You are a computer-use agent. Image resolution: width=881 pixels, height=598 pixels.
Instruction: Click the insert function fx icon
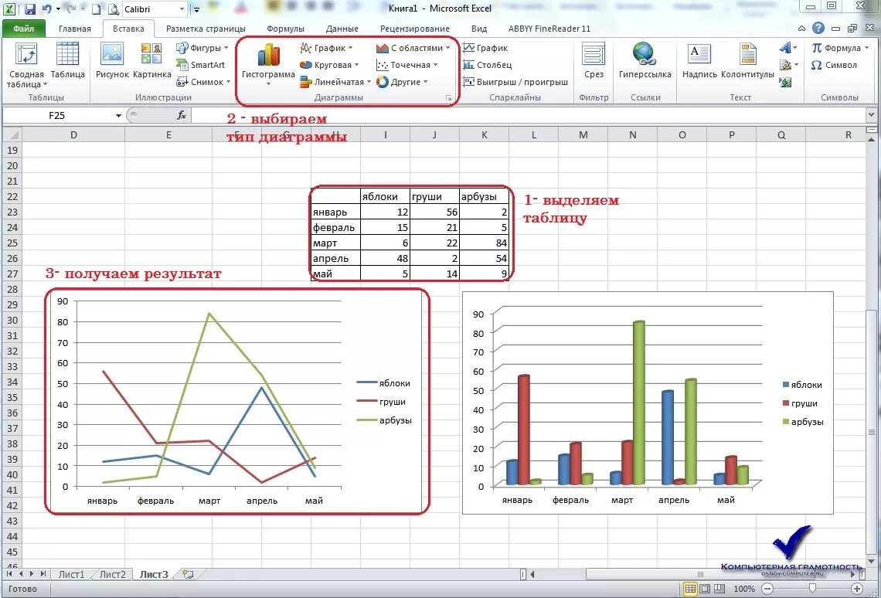coord(182,115)
